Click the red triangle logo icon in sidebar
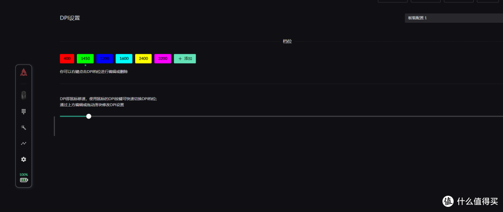503x212 pixels. pyautogui.click(x=23, y=73)
